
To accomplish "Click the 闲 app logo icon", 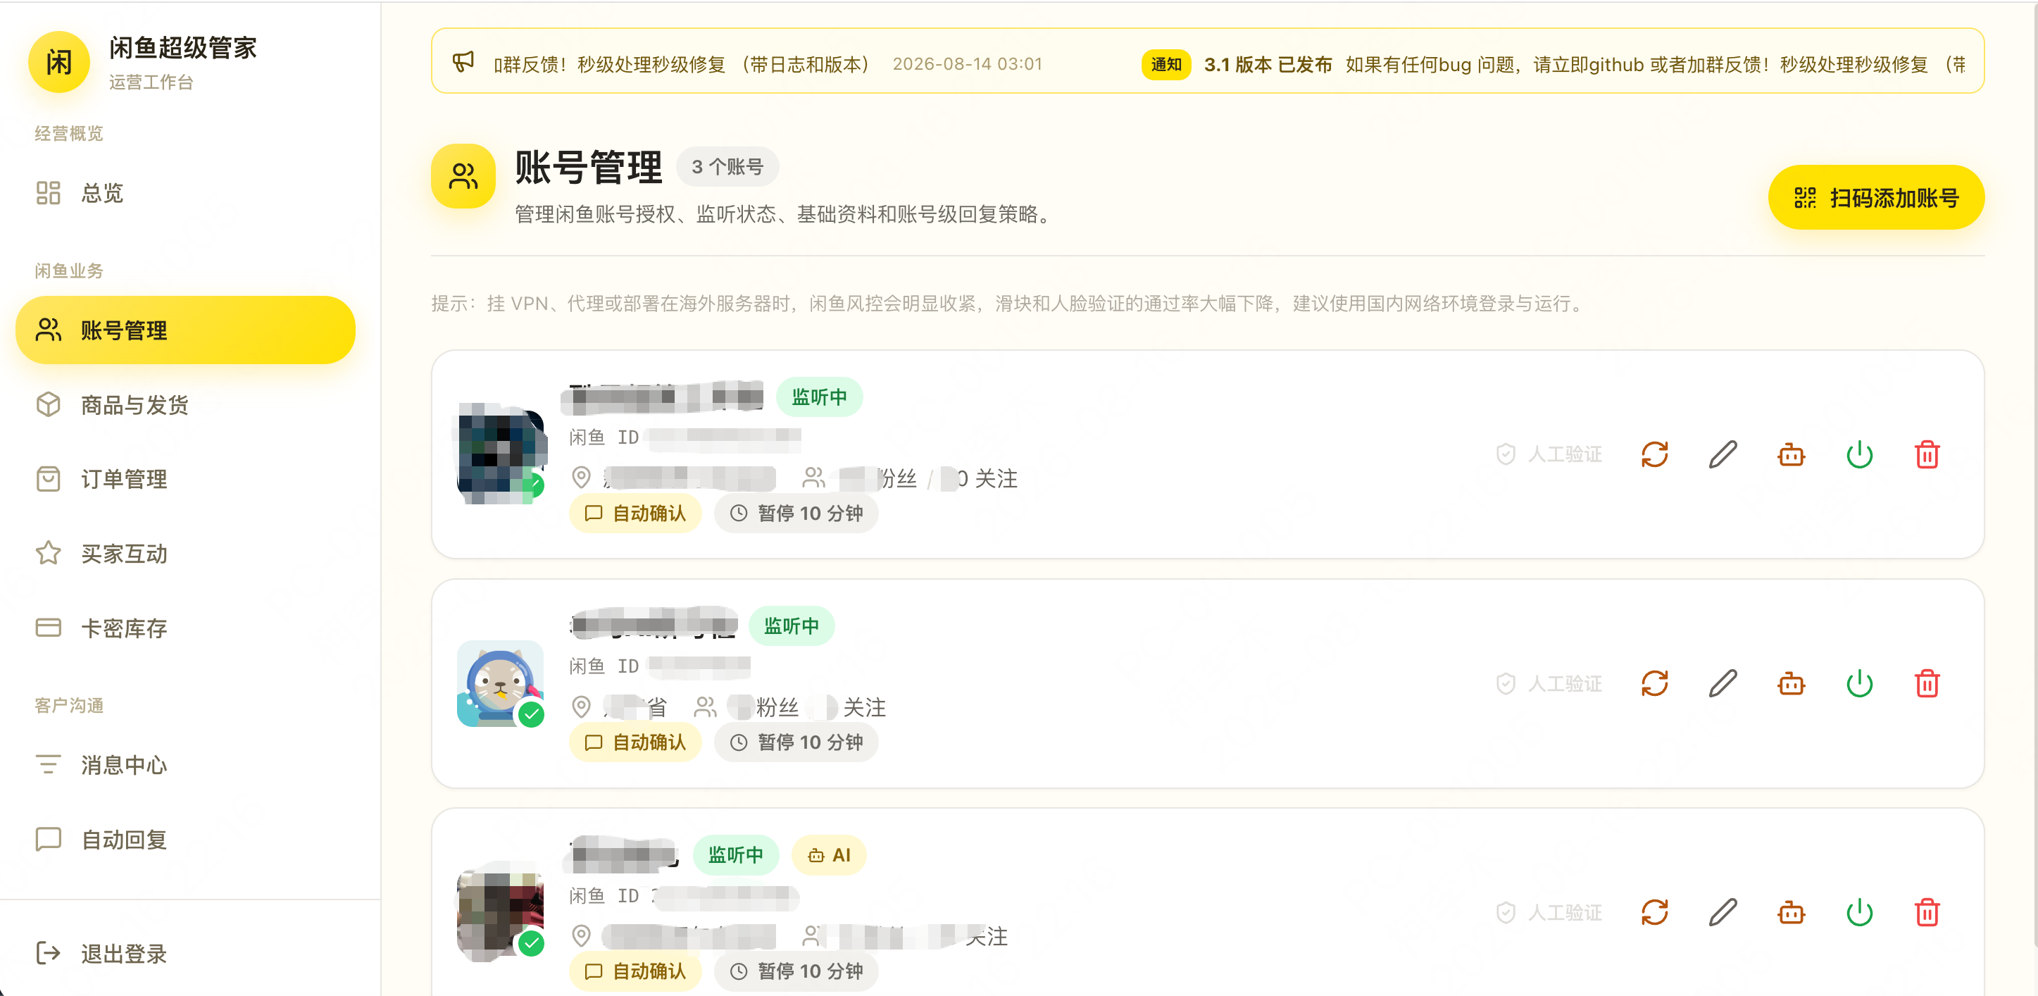I will coord(58,63).
